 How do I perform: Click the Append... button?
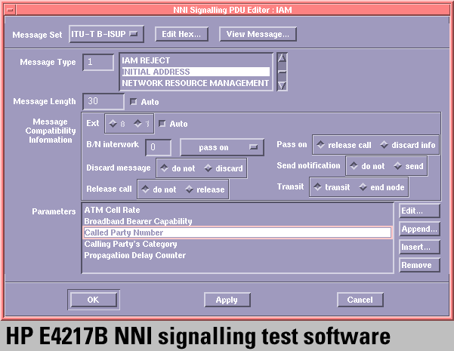point(419,229)
